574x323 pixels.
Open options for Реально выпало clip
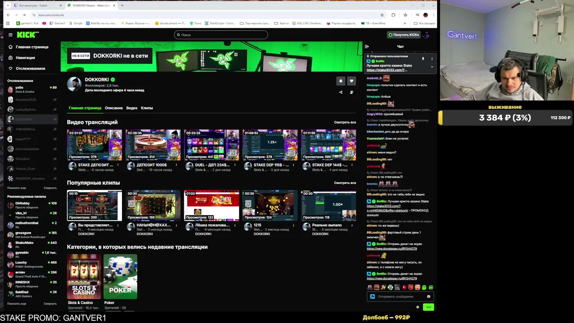point(352,225)
